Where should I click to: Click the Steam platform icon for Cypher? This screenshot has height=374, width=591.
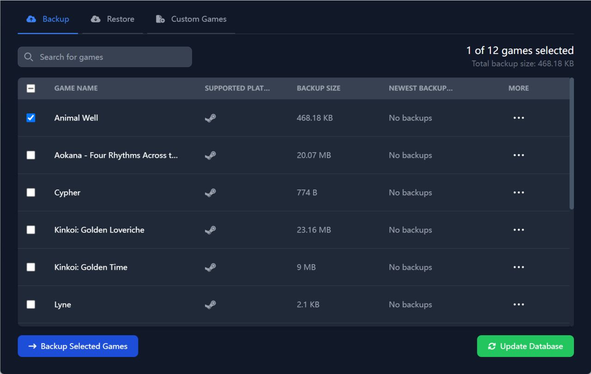(x=211, y=193)
